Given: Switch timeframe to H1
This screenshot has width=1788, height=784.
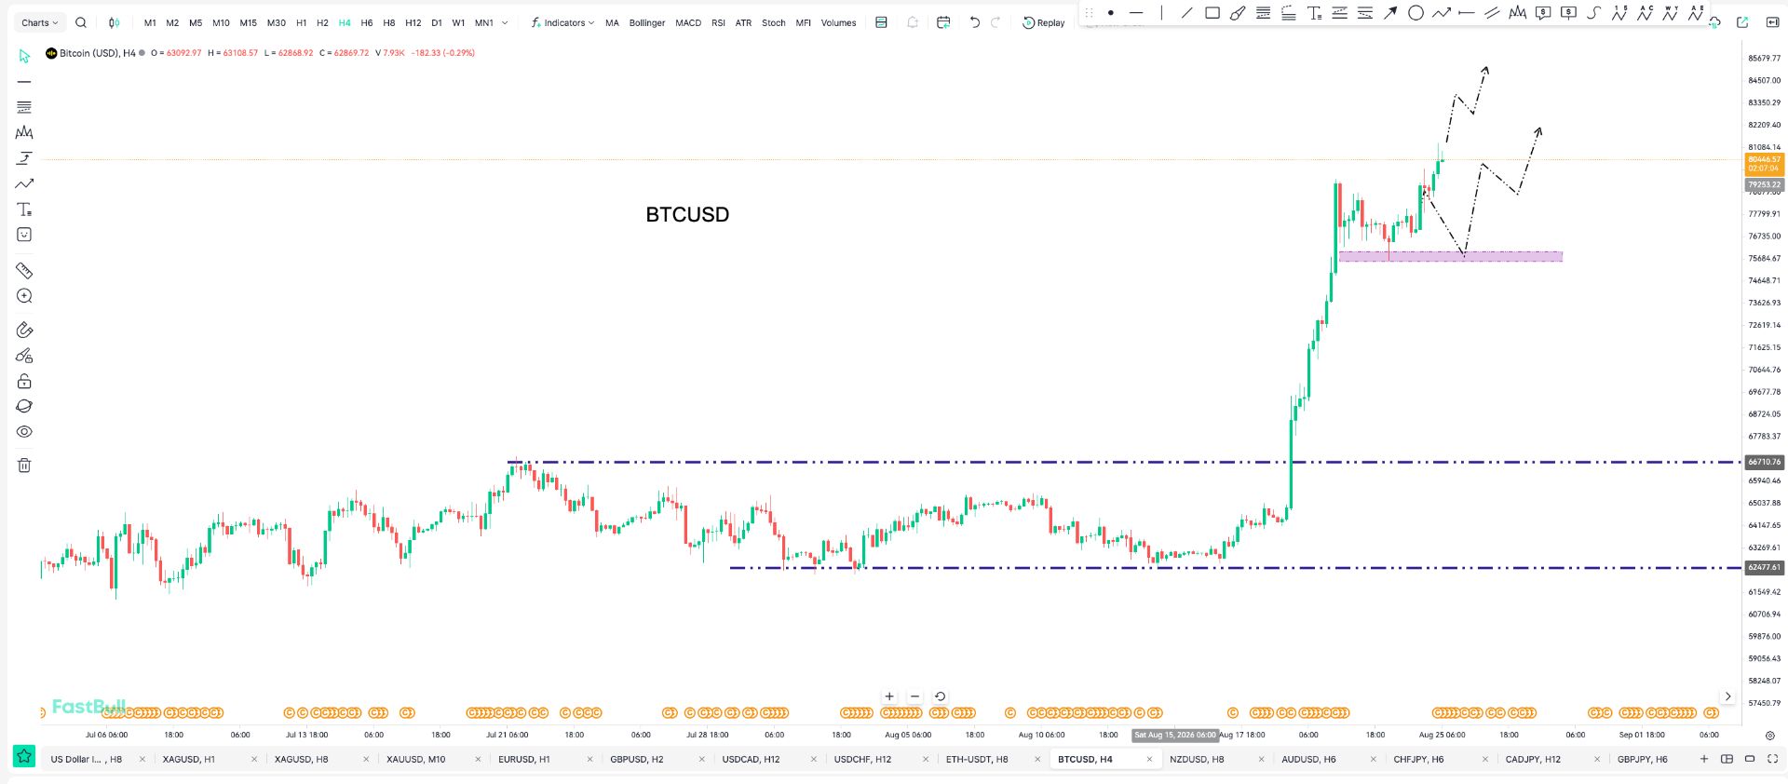Looking at the screenshot, I should 301,22.
